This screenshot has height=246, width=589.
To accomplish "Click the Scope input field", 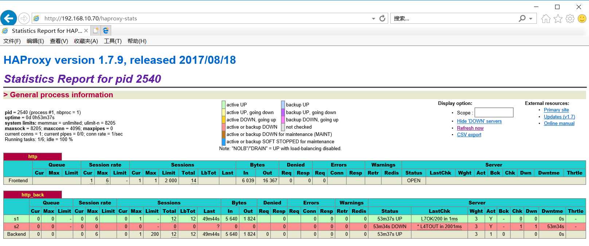I will tap(494, 112).
